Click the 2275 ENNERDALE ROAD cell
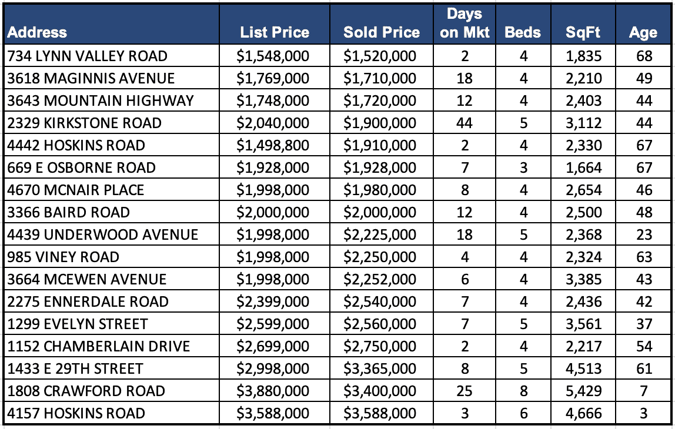 [x=88, y=301]
